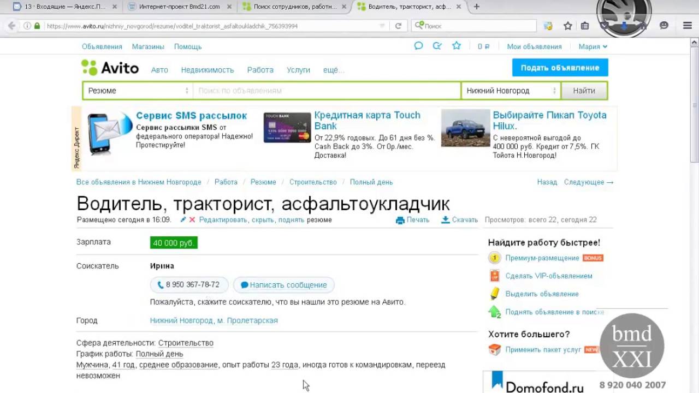Click the Назад link
Viewport: 699px width, 393px height.
[547, 182]
